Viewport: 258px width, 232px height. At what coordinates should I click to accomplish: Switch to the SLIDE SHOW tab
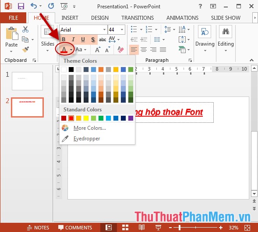[x=226, y=18]
